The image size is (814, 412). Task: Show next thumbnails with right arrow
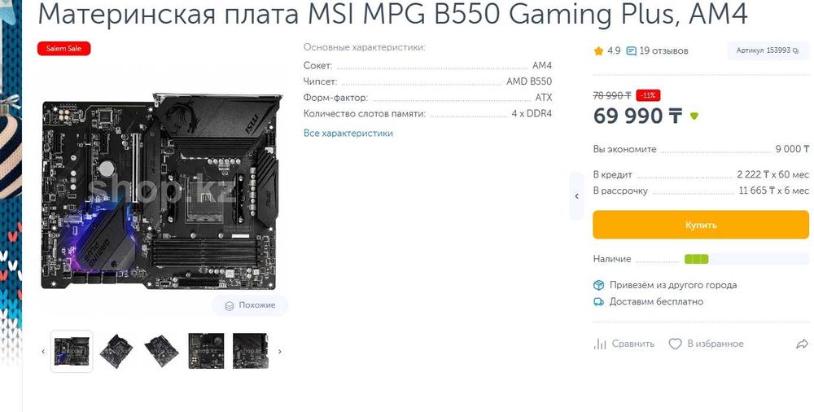(x=280, y=352)
